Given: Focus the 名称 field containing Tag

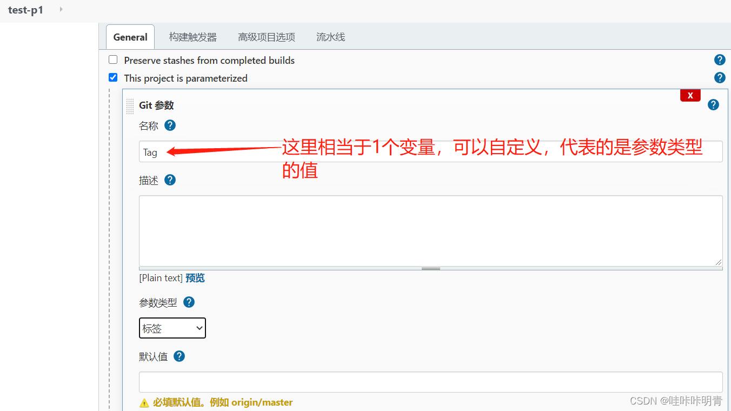Looking at the screenshot, I should pyautogui.click(x=431, y=151).
